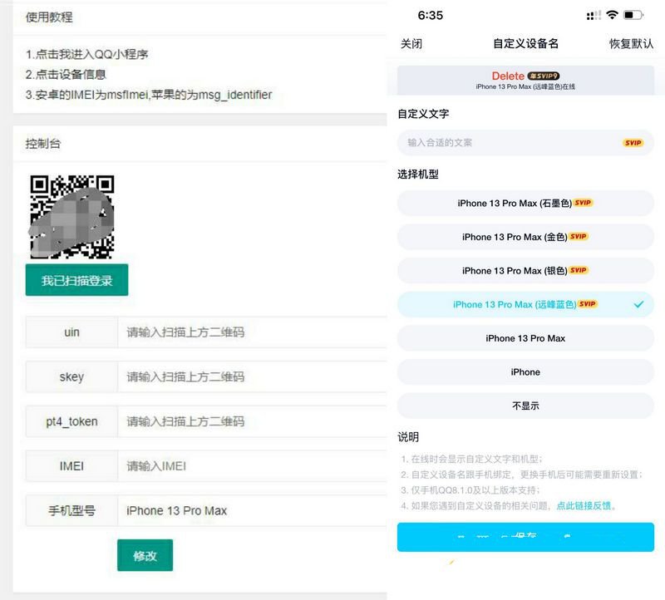The width and height of the screenshot is (665, 600).
Task: Choose 不显示 to hide the device name
Action: 525,406
